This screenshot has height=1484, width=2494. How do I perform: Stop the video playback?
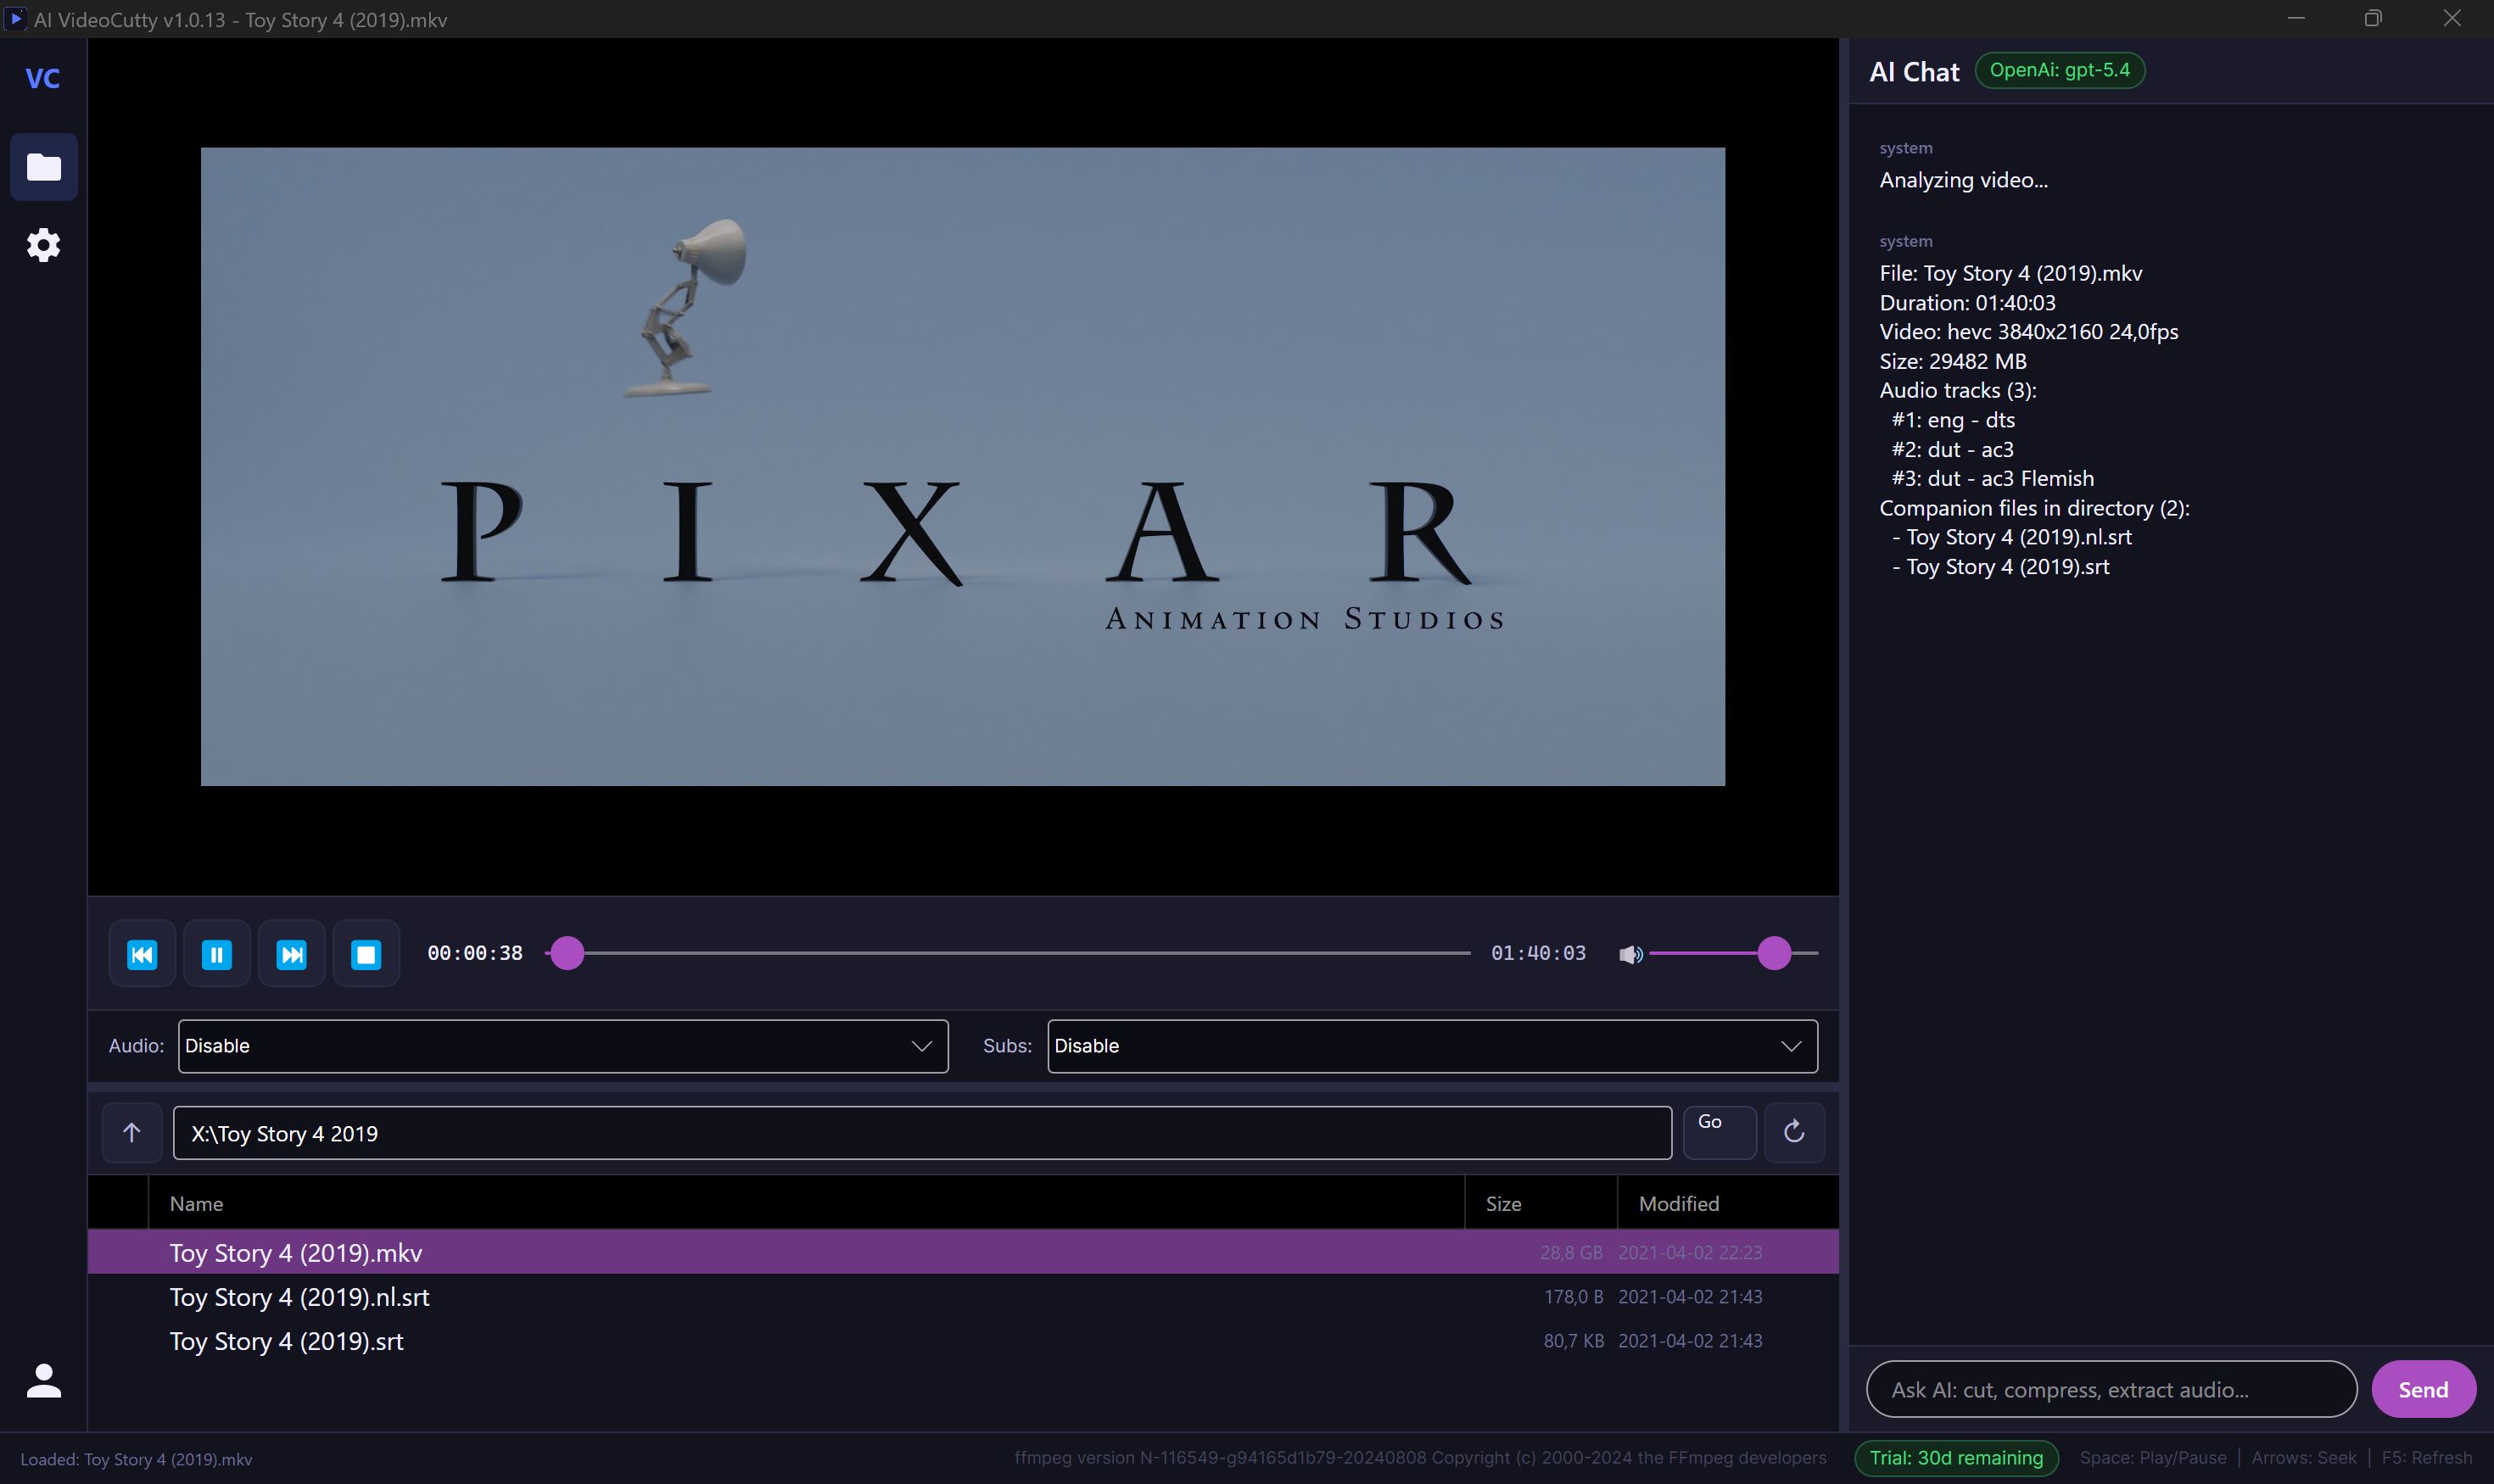tap(365, 954)
